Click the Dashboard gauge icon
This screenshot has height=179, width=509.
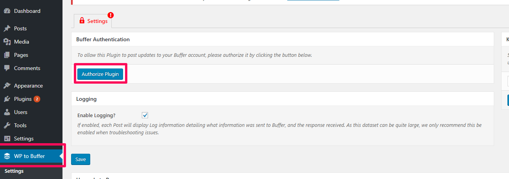tap(7, 11)
